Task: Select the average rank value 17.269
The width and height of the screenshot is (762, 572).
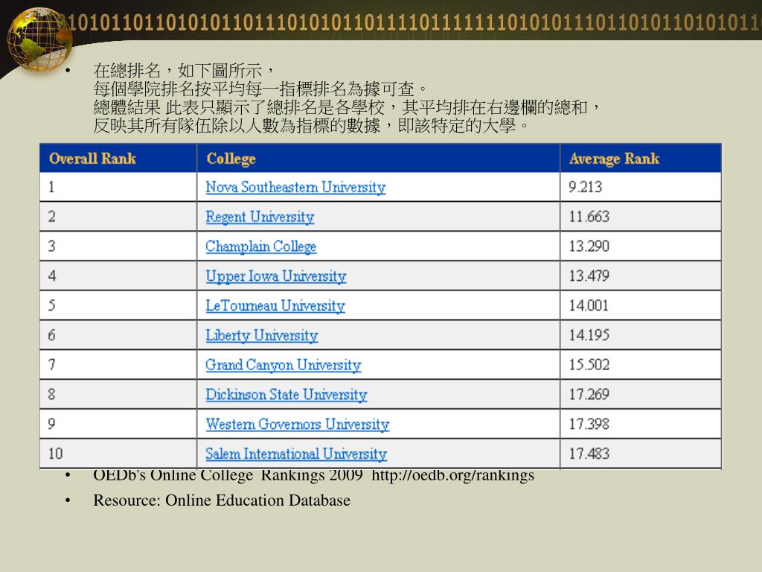Action: [x=589, y=395]
